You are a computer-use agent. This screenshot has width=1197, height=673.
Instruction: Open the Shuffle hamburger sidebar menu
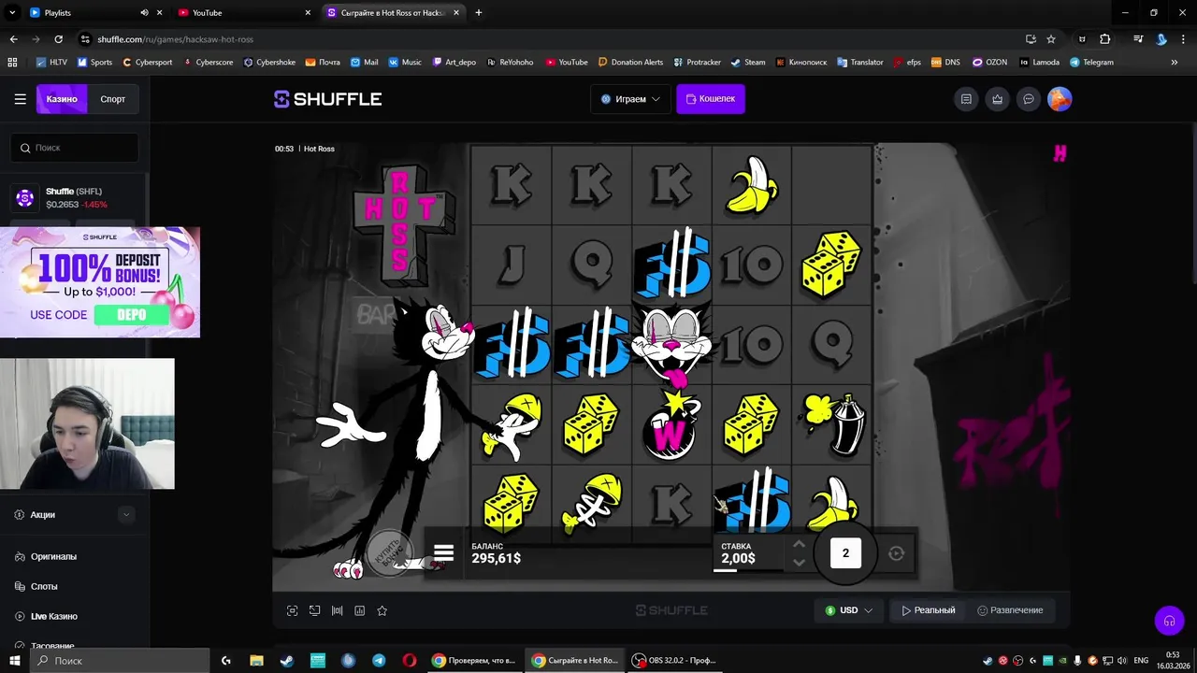(20, 99)
